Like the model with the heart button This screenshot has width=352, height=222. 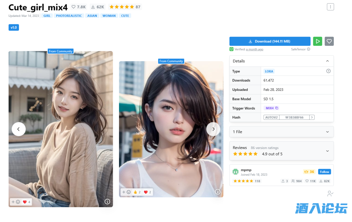point(329,41)
